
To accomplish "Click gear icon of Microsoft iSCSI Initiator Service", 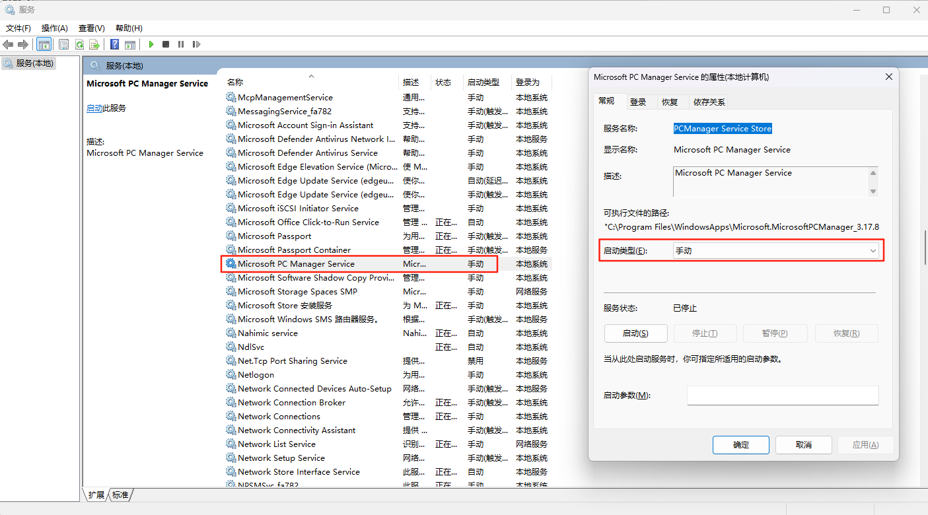I will [231, 208].
